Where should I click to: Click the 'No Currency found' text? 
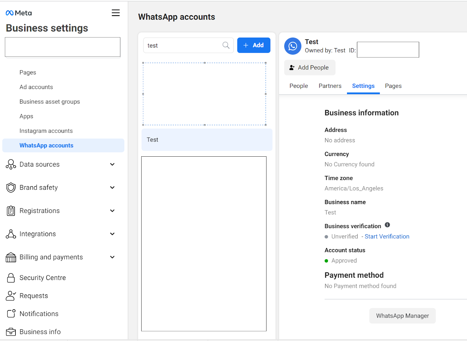(x=349, y=164)
